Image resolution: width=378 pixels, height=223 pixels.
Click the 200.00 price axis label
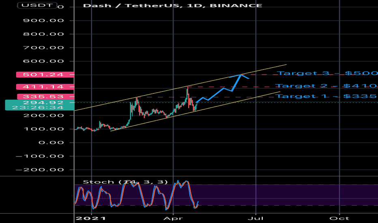coord(43,116)
